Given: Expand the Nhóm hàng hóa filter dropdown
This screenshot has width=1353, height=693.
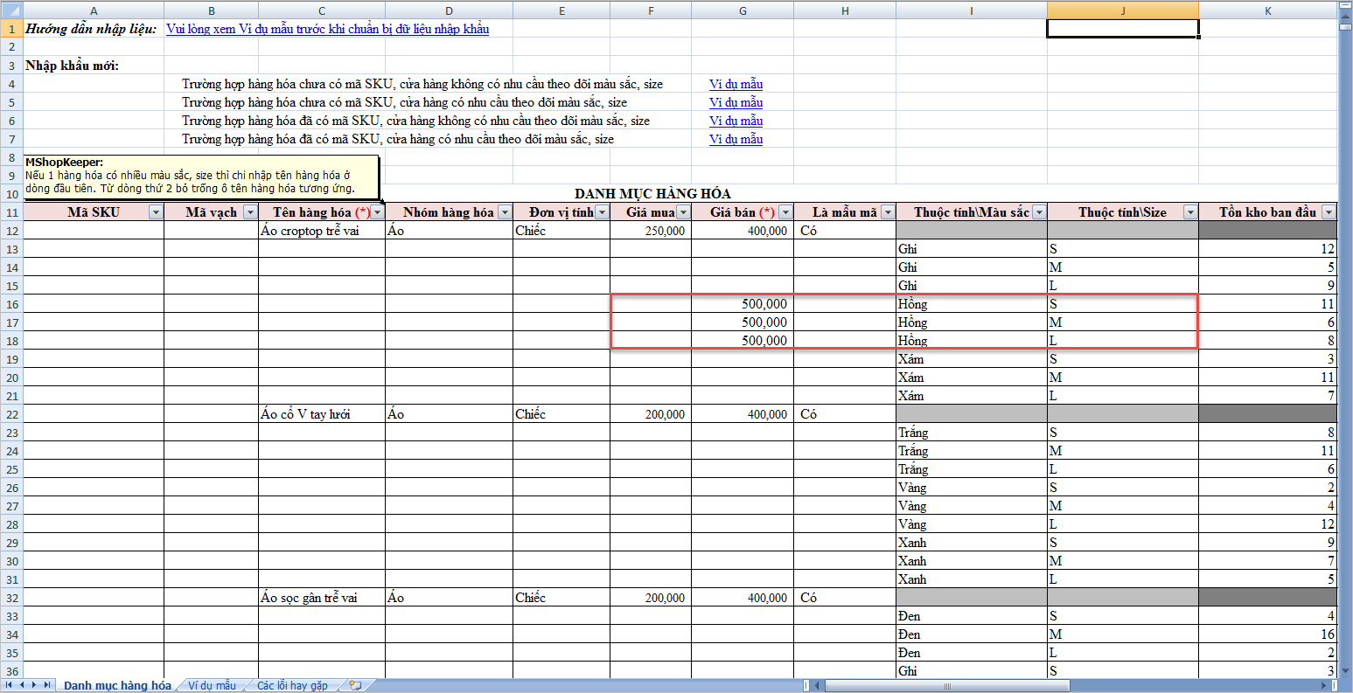Looking at the screenshot, I should coord(505,212).
